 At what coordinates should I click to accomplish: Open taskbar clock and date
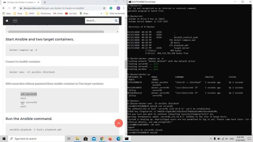[x=240, y=138]
